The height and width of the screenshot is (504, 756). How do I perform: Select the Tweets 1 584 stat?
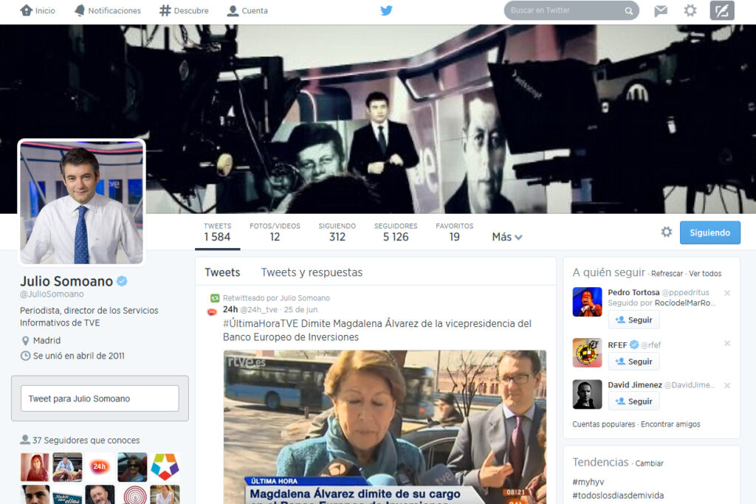pos(218,232)
